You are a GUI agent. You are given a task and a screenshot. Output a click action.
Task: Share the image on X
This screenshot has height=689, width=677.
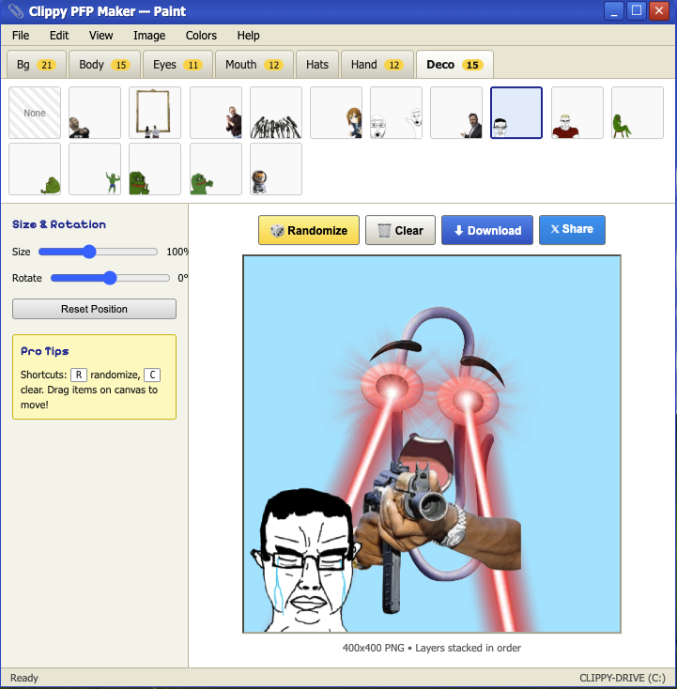pyautogui.click(x=572, y=230)
